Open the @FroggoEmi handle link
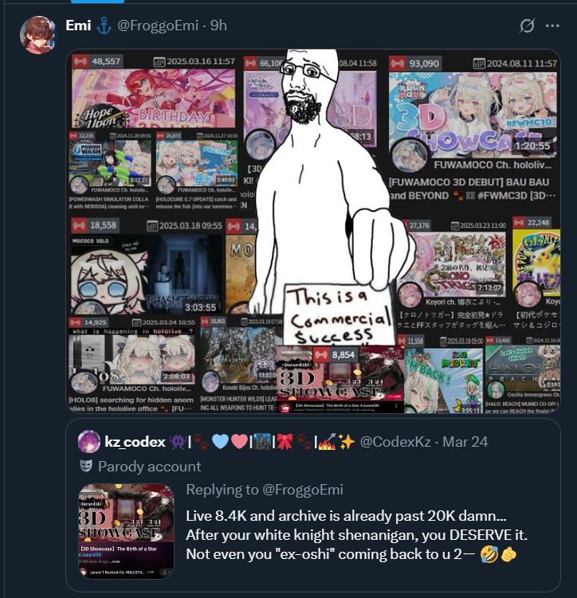Screen dimensions: 577x598 (x=158, y=25)
